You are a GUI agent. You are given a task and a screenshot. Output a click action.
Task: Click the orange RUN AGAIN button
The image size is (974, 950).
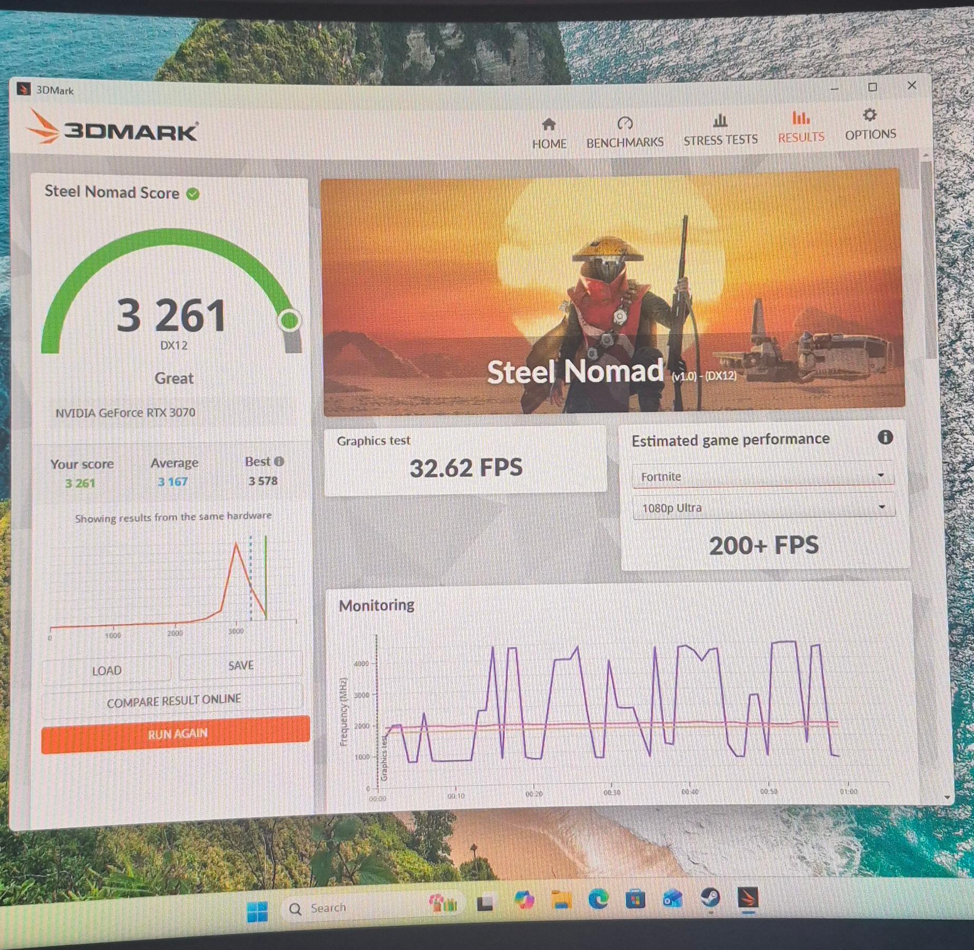176,734
